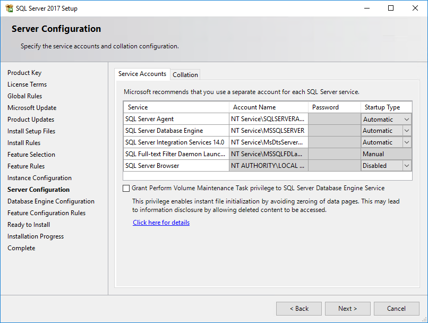Click Product Key step in sidebar
Image resolution: width=428 pixels, height=323 pixels.
point(24,73)
